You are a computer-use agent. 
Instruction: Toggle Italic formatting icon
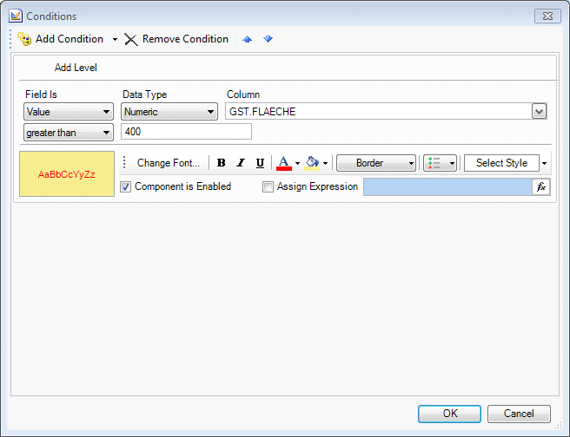(241, 163)
